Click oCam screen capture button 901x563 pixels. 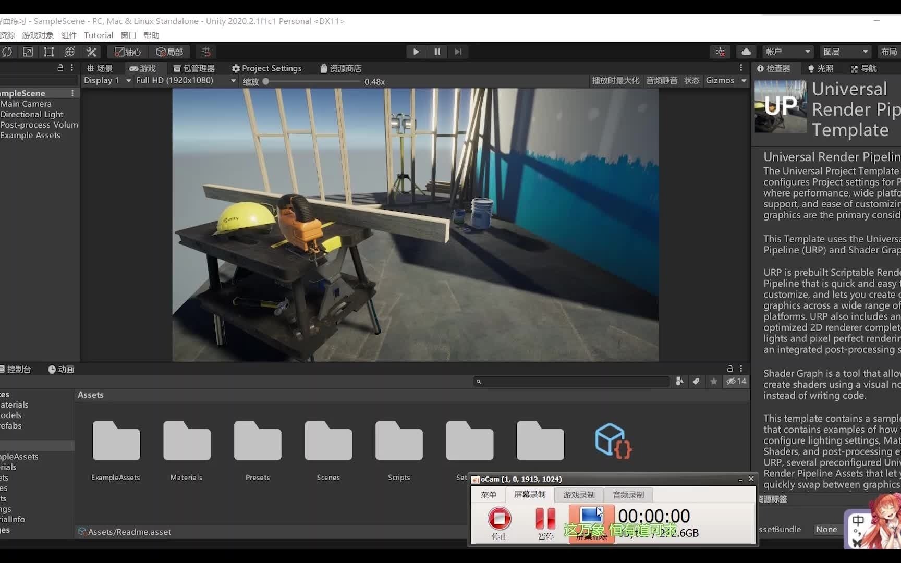[591, 523]
